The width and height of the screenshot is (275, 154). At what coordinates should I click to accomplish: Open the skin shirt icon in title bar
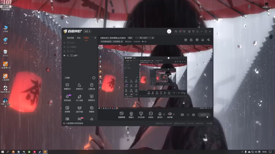point(193,31)
